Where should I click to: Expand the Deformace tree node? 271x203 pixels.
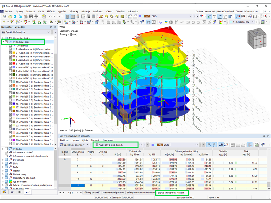click(x=3, y=160)
